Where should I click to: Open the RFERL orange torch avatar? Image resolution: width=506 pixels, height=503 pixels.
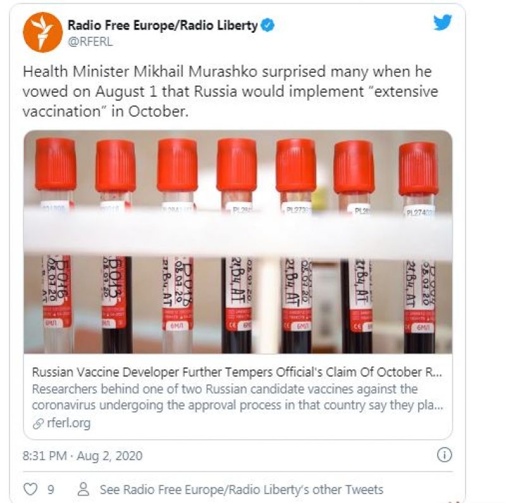42,32
